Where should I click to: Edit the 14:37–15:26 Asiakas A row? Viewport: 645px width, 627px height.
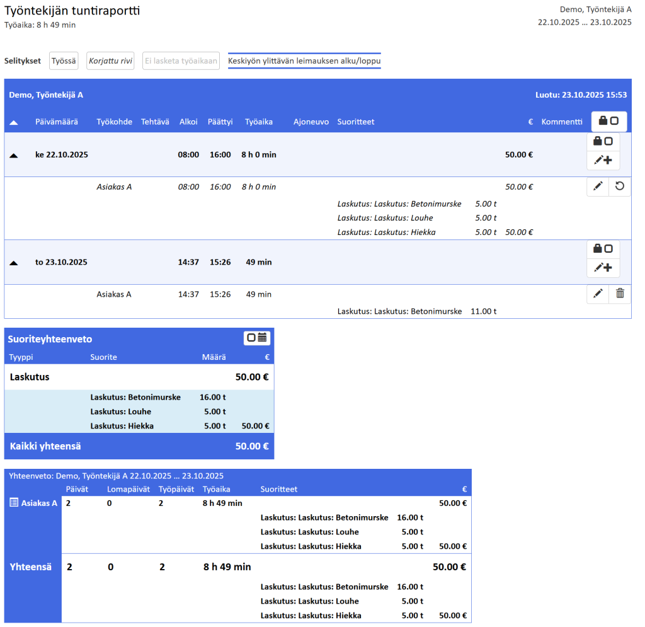(x=598, y=294)
